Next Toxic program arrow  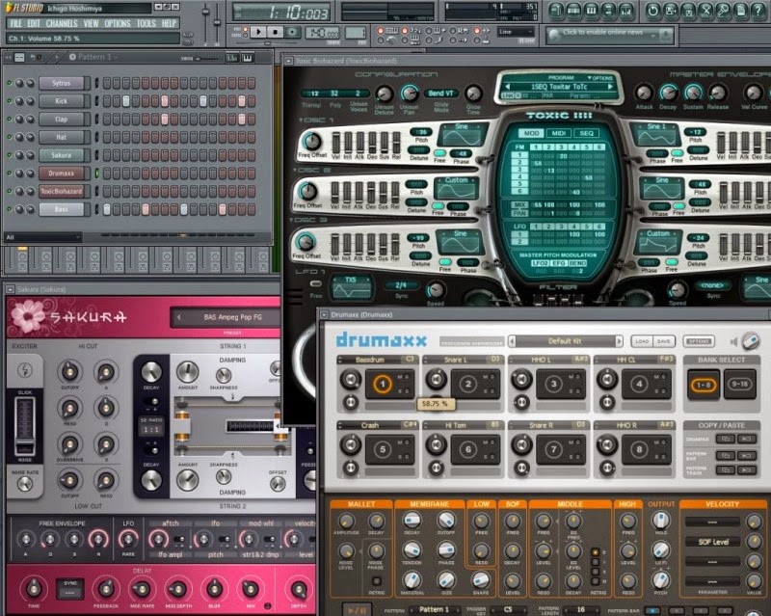tap(610, 87)
